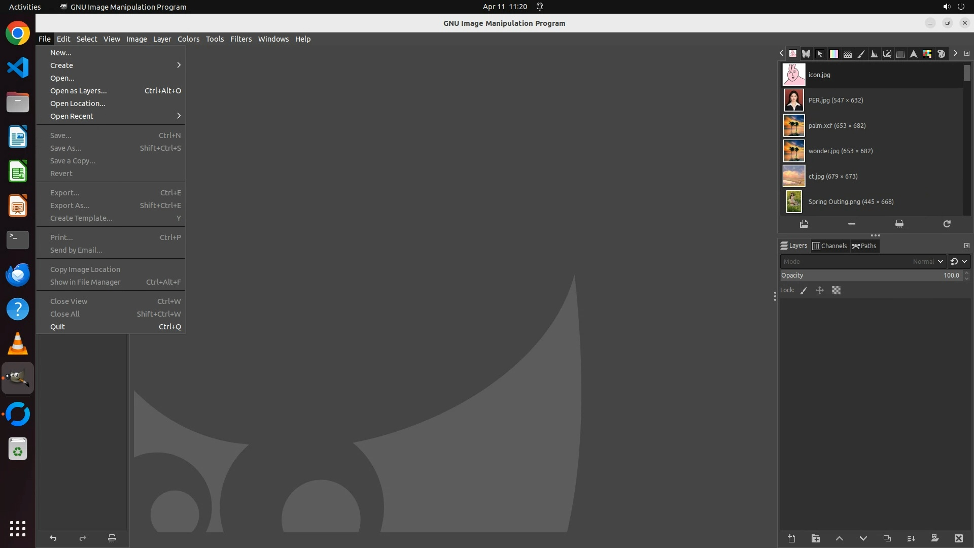Toggle the lock alpha channel checkerboard icon
Image resolution: width=974 pixels, height=548 pixels.
(x=837, y=290)
